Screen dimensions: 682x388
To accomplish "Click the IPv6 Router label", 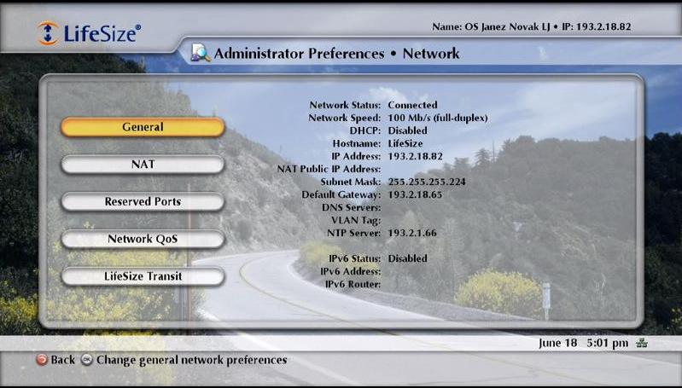I will click(x=353, y=285).
